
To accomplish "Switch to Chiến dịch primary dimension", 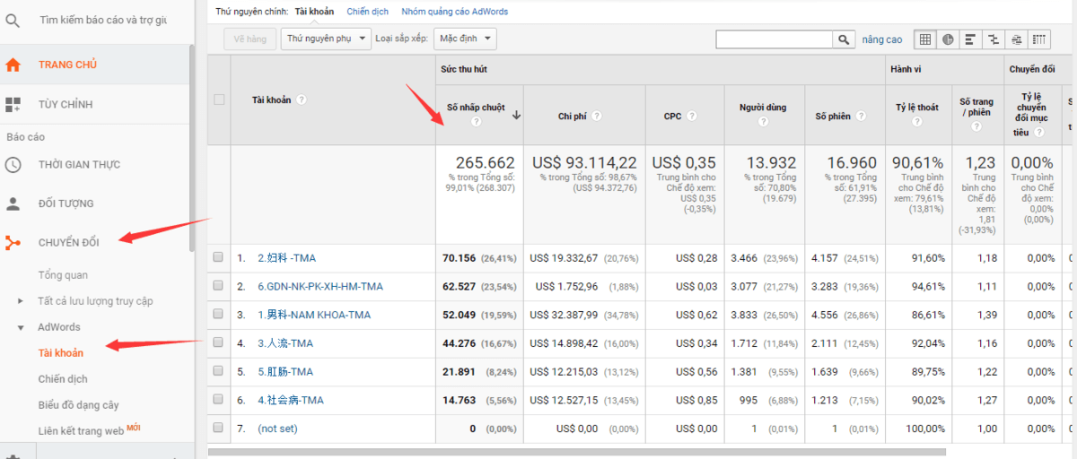I will click(x=368, y=12).
